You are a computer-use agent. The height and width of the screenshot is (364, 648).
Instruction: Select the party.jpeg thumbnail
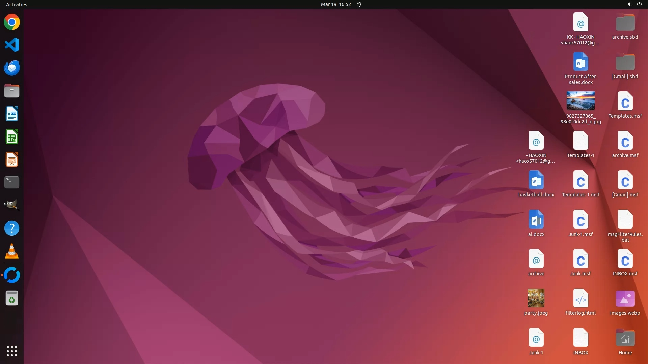536,298
